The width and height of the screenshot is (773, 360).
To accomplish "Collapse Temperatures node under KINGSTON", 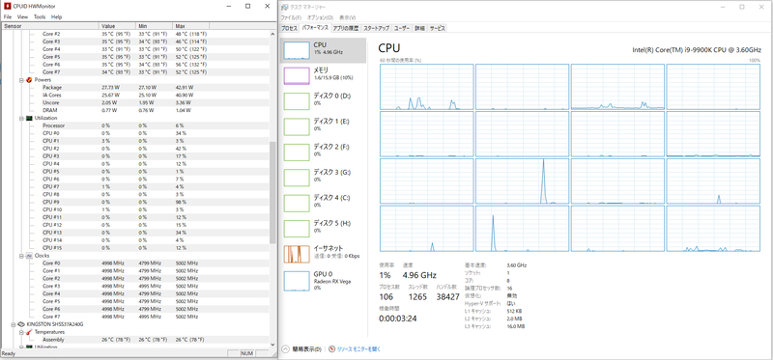I will pos(21,332).
